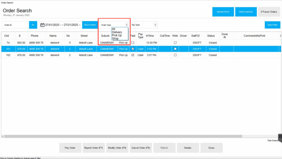Open the calendar icon for date range
Viewport: 282px width, 159px height.
pos(42,25)
